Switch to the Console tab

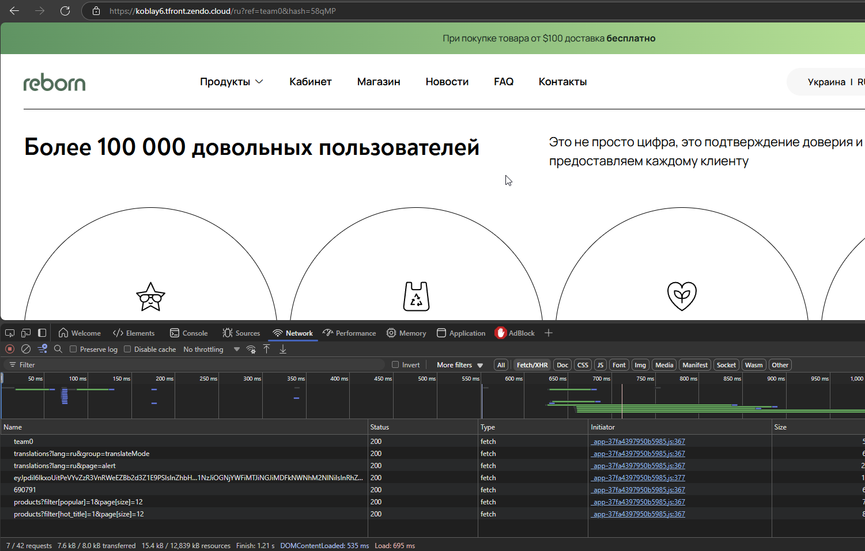coord(189,333)
